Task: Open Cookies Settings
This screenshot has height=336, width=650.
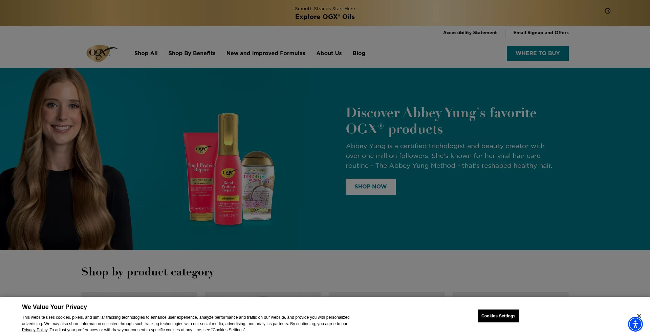Action: pos(498,316)
